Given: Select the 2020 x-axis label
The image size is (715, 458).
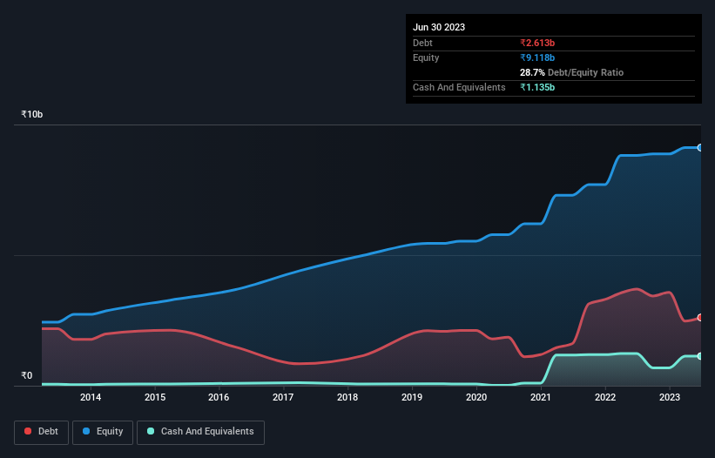Looking at the screenshot, I should pyautogui.click(x=476, y=397).
